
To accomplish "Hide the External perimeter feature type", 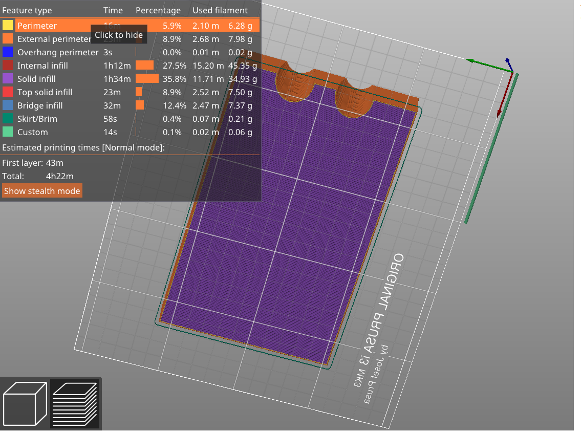I will pos(131,39).
